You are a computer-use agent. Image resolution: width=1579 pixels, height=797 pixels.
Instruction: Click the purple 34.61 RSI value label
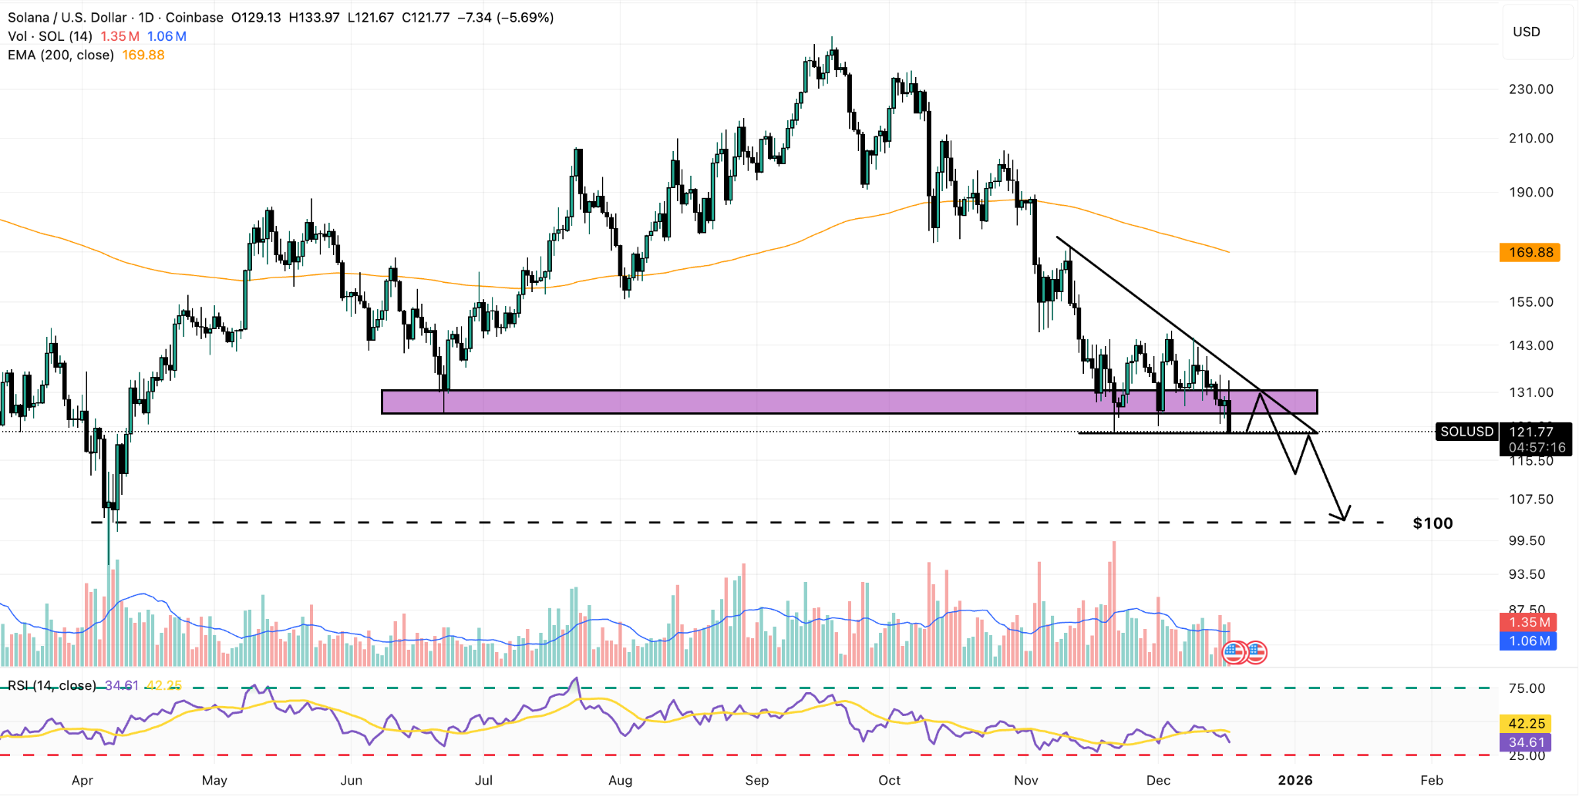tap(1527, 743)
